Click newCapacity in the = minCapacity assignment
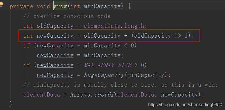Image resolution: width=225 pixels, height=110 pixels. pos(55,55)
